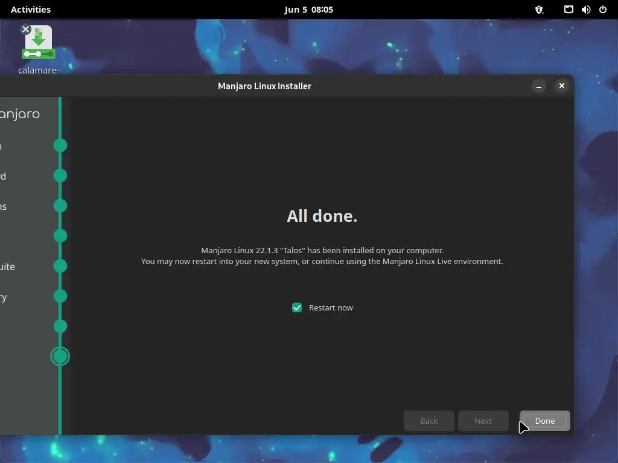
Task: Click the ringed final step marker in sidebar
Action: 60,356
